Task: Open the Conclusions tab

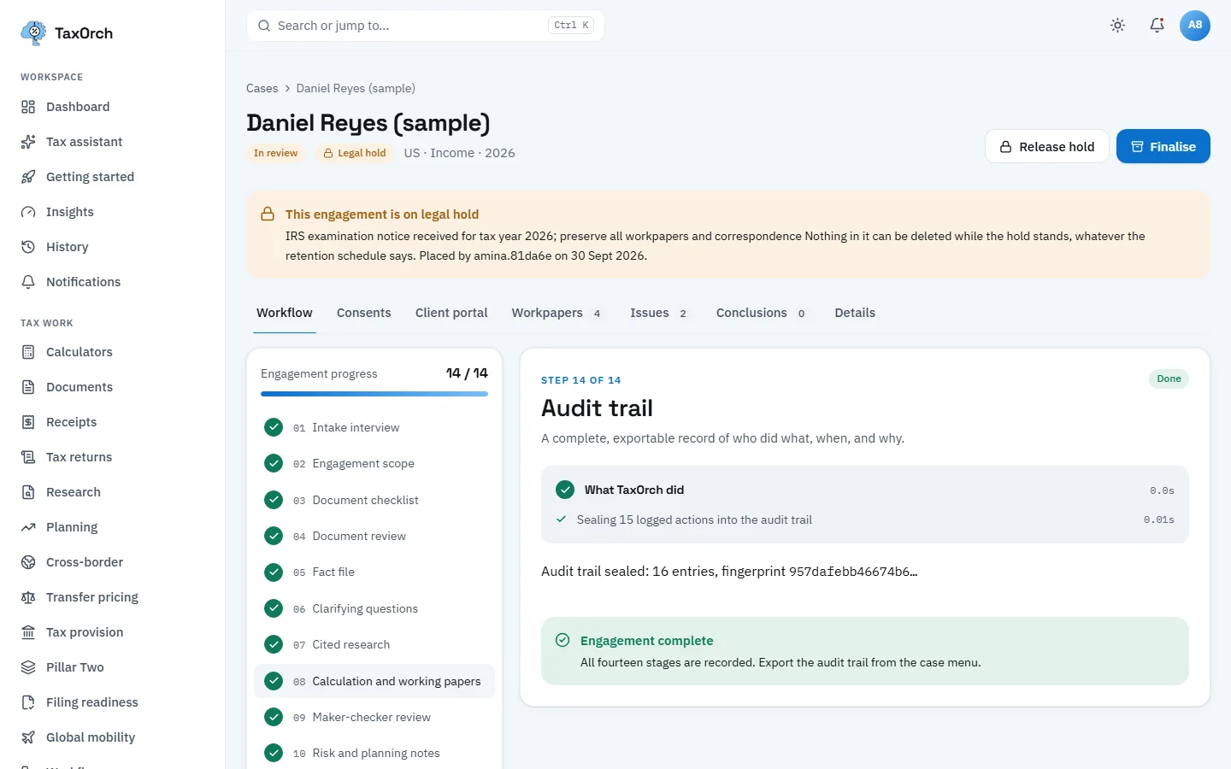Action: (x=762, y=313)
